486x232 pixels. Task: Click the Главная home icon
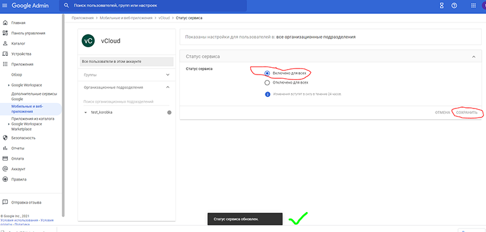click(x=5, y=23)
